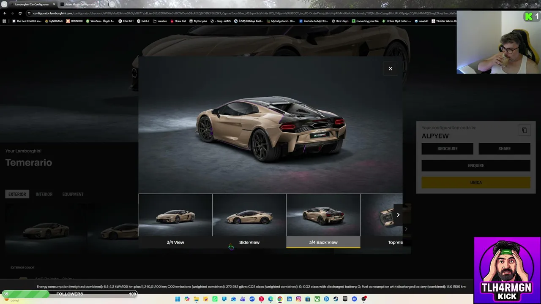Reload the current page
The width and height of the screenshot is (541, 304).
[x=20, y=13]
